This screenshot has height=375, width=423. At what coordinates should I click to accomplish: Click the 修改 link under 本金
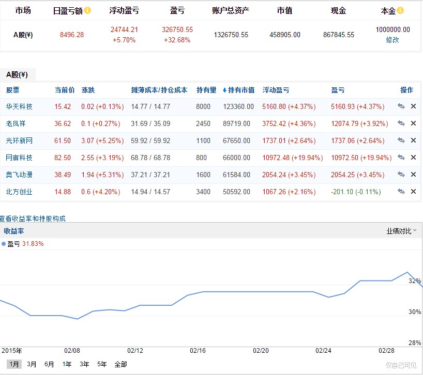pos(392,40)
